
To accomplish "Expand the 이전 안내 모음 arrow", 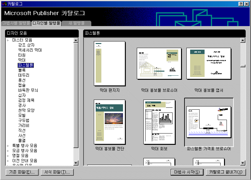I will click(x=8, y=161).
